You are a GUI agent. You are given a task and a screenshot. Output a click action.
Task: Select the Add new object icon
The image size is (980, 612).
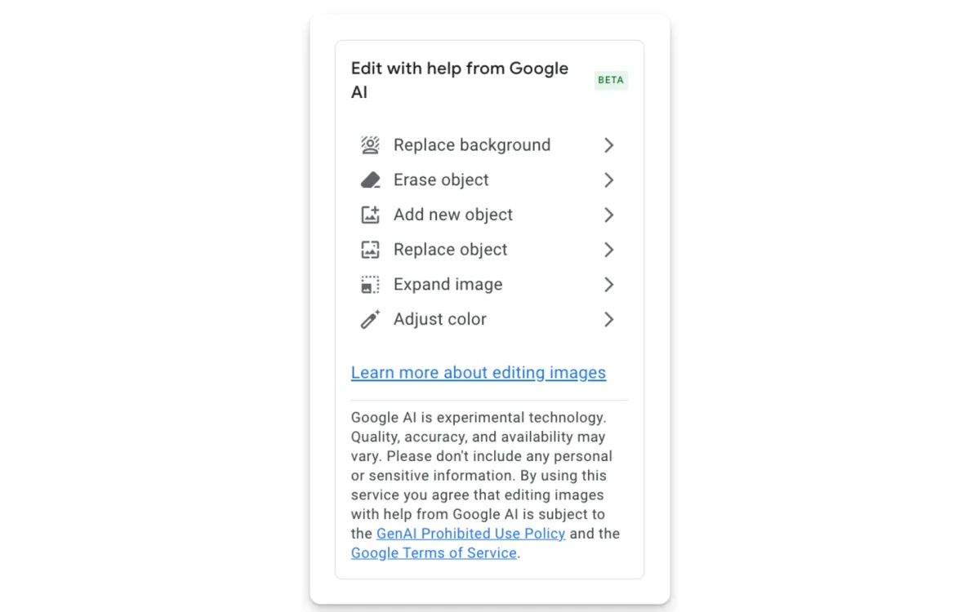371,215
